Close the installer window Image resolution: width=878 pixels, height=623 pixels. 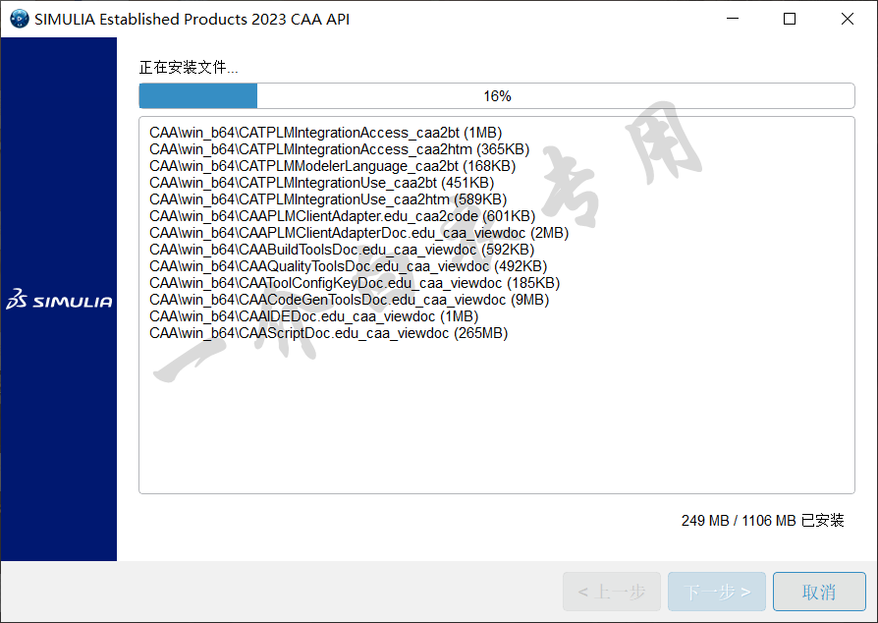pyautogui.click(x=848, y=19)
